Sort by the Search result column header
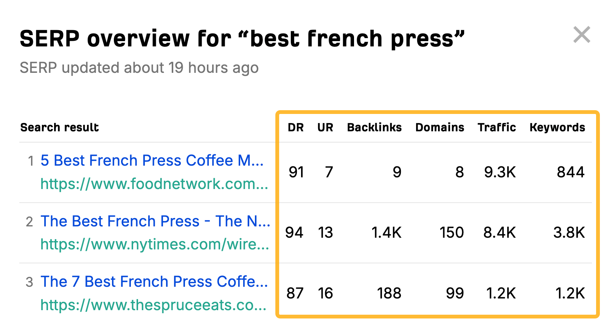Screen dimensions: 615x323 pos(59,127)
